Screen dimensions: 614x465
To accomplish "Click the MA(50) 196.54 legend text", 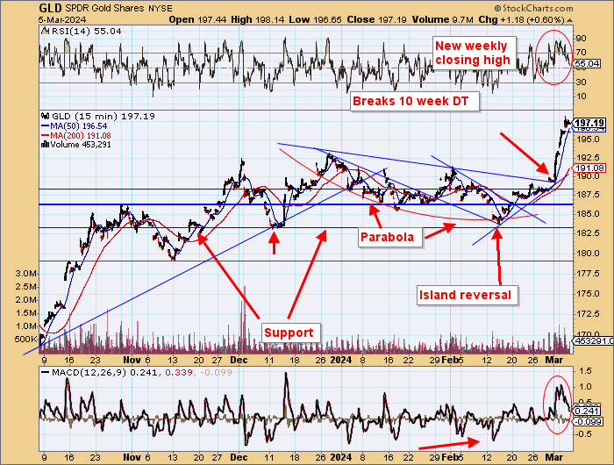I will pyautogui.click(x=78, y=126).
